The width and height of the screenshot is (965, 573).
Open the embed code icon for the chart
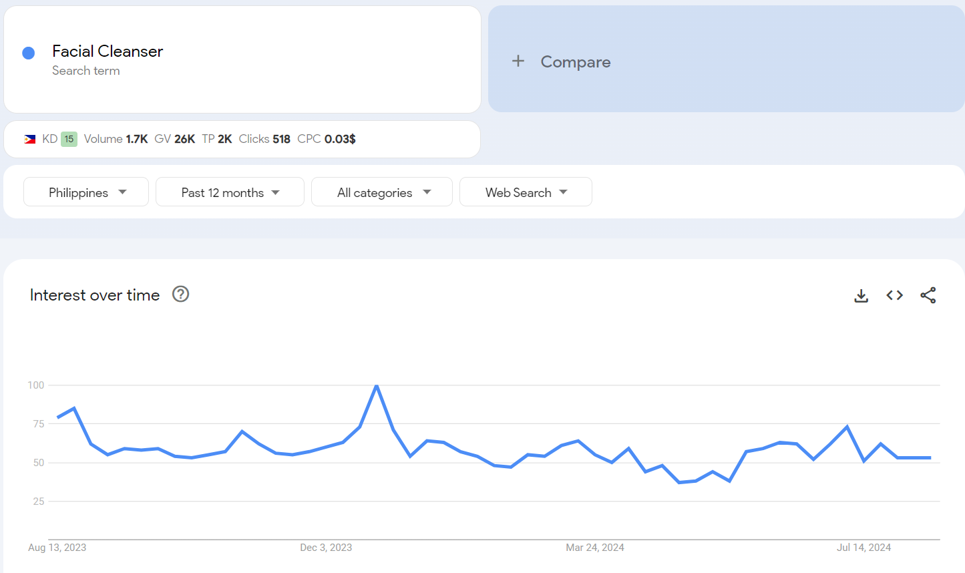click(x=894, y=295)
